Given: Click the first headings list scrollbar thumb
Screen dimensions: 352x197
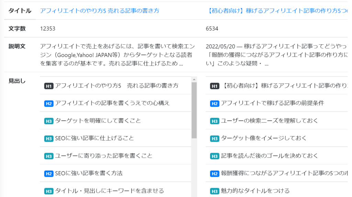Looking at the screenshot, I should pos(194,110).
